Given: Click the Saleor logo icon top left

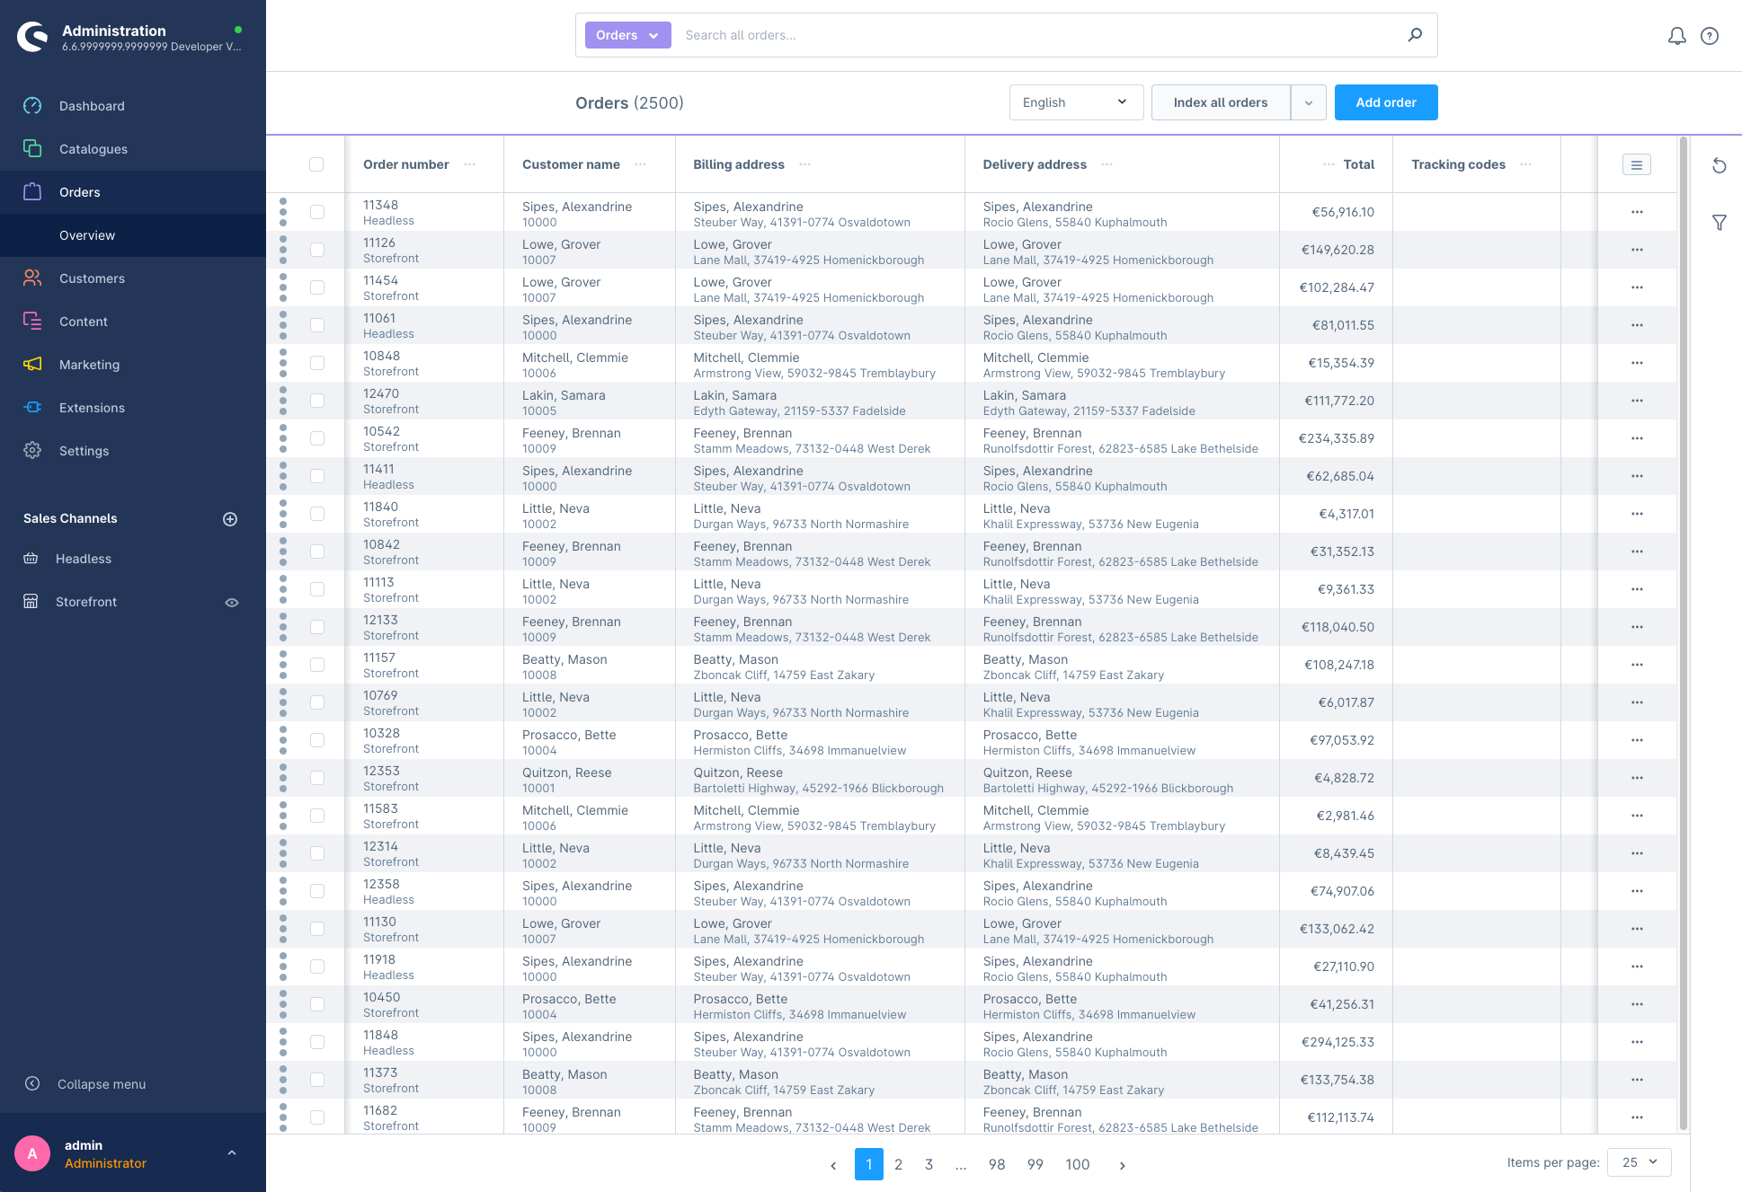Looking at the screenshot, I should tap(36, 36).
